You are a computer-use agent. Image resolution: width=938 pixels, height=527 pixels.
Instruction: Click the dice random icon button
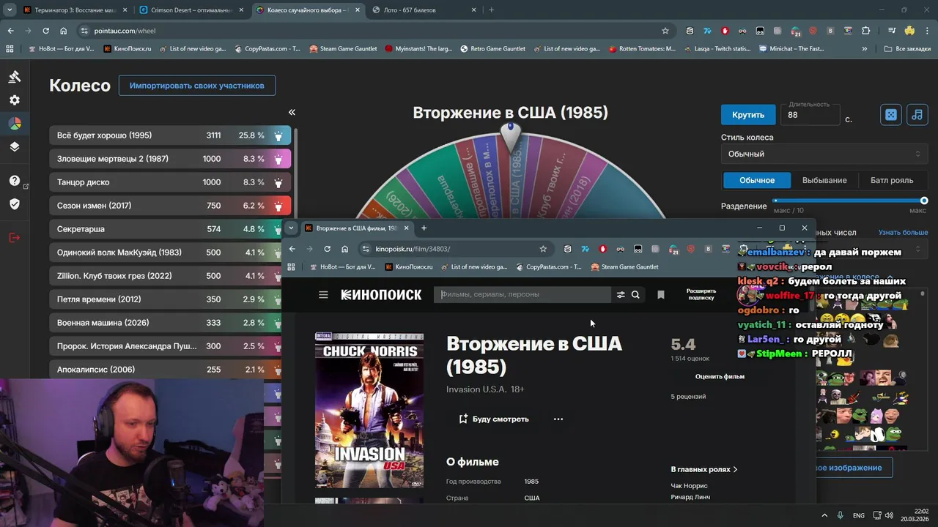pyautogui.click(x=890, y=115)
